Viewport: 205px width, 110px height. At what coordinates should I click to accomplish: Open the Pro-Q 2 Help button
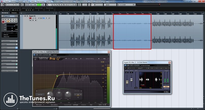pyautogui.click(x=104, y=59)
